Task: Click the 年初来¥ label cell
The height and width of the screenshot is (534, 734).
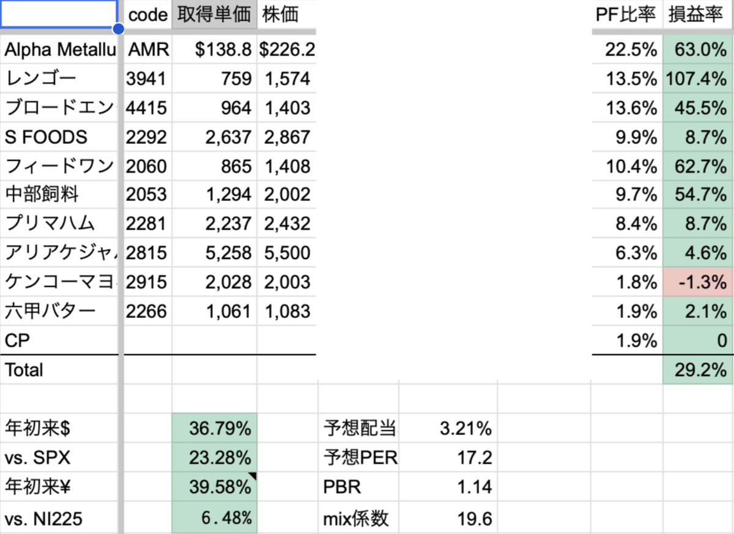Action: coord(60,487)
